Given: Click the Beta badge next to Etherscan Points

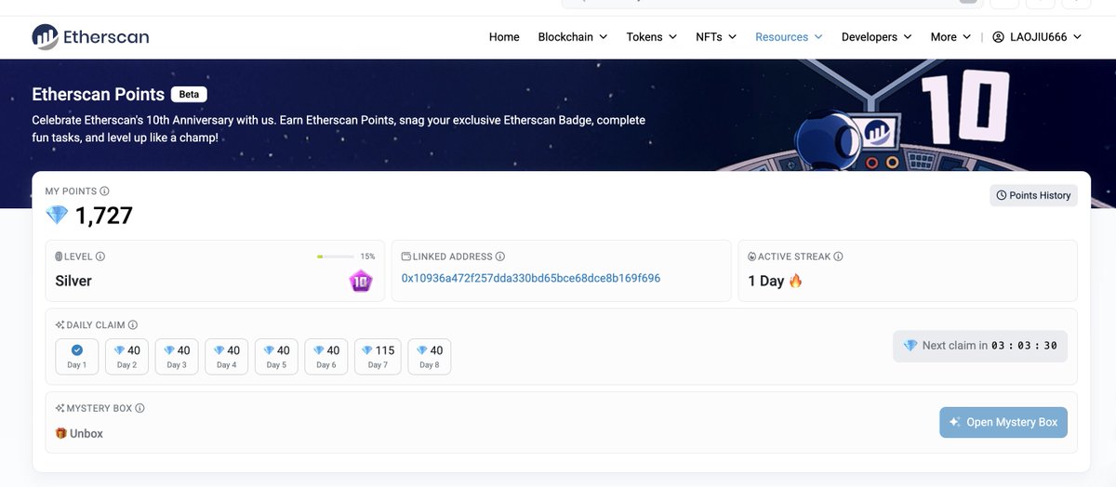Looking at the screenshot, I should [189, 94].
